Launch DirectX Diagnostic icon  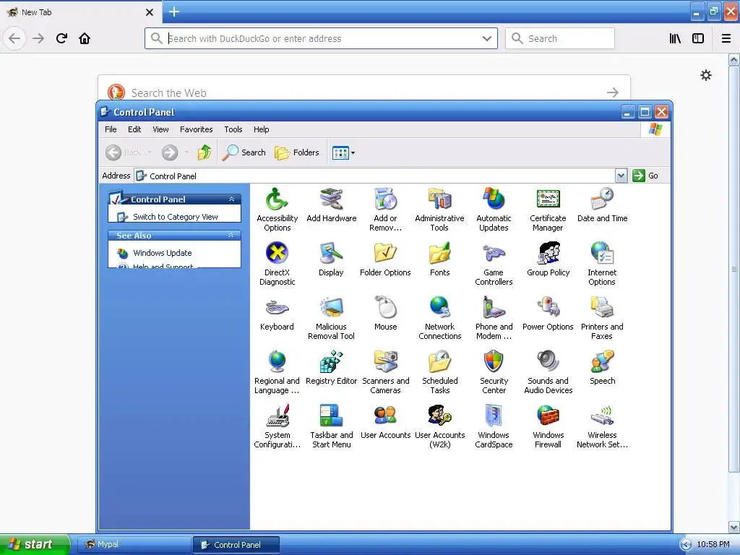coord(277,264)
